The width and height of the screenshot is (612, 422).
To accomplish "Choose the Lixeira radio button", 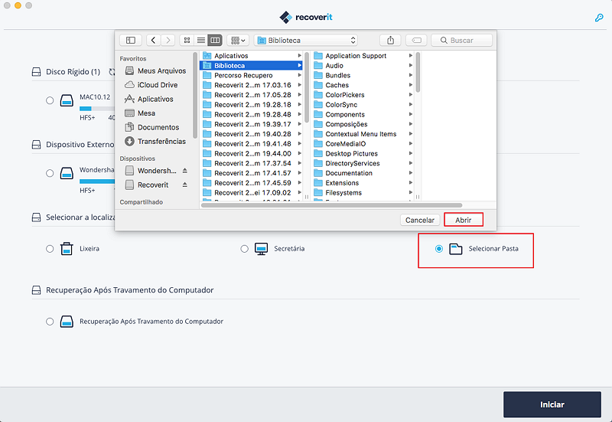I will tap(50, 248).
